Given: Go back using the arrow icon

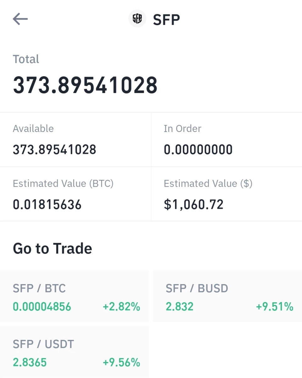Looking at the screenshot, I should (x=20, y=19).
